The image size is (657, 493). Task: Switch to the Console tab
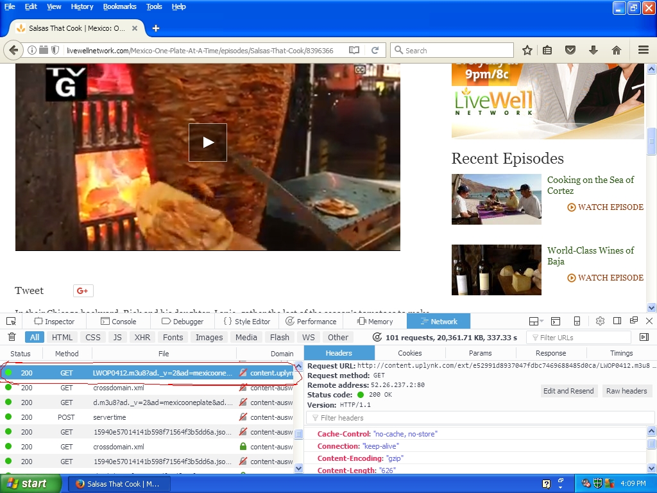point(119,322)
